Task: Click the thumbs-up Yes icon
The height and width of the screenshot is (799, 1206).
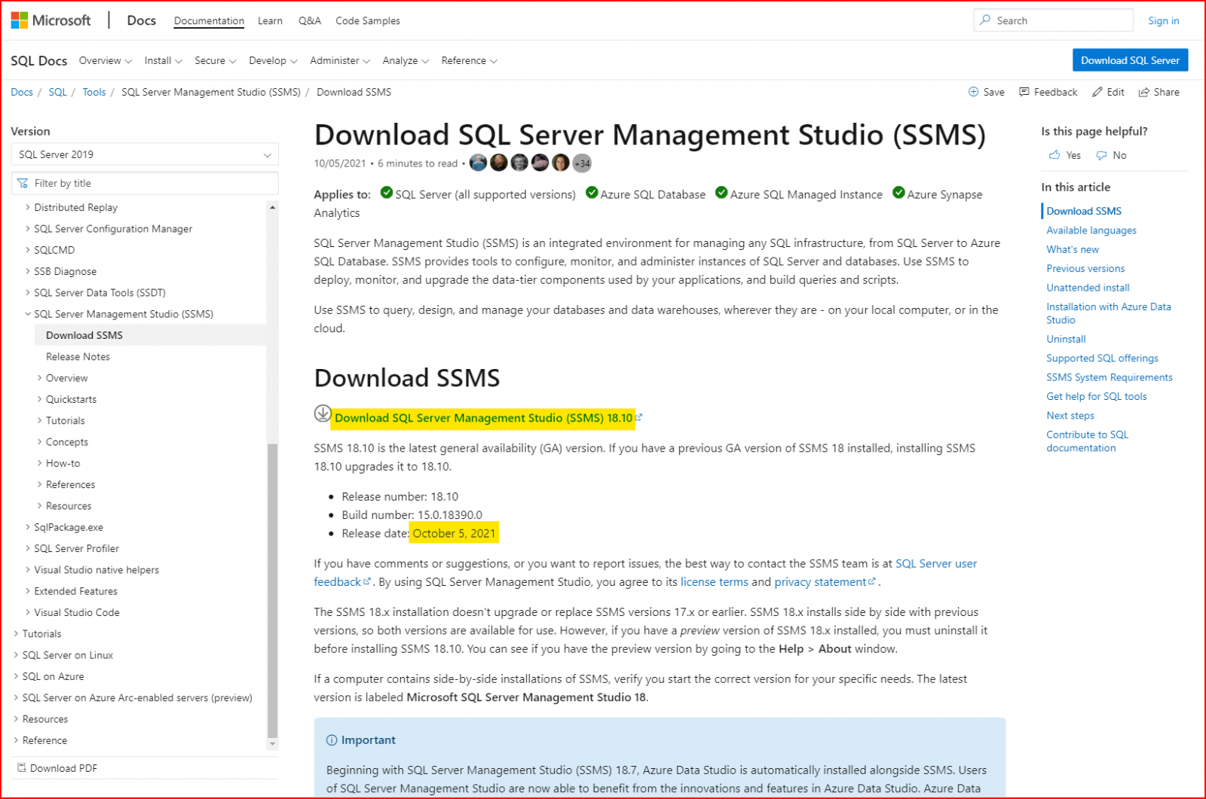Action: click(1054, 155)
